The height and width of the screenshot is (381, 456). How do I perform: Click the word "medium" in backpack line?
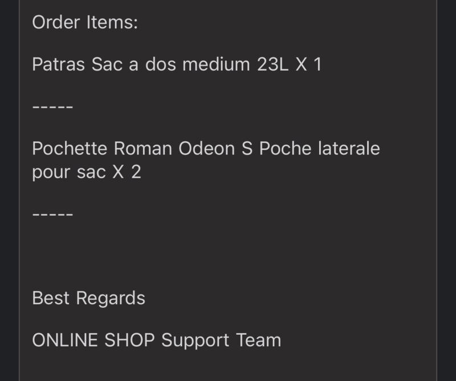click(216, 64)
